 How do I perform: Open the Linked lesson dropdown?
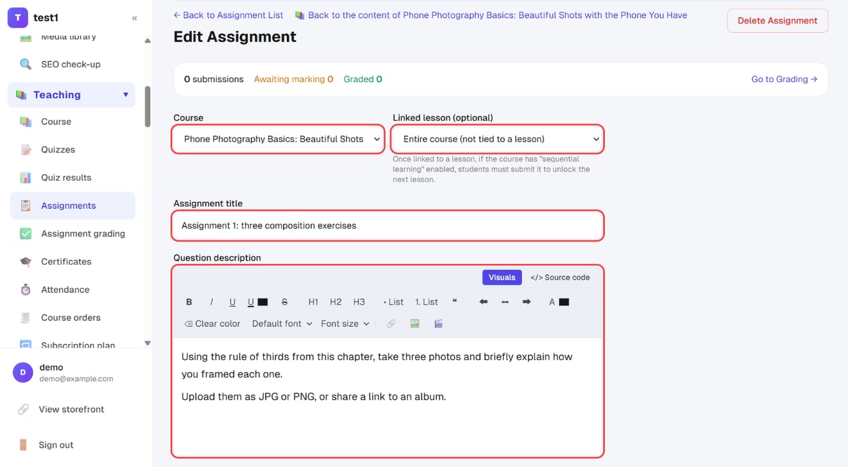click(497, 139)
